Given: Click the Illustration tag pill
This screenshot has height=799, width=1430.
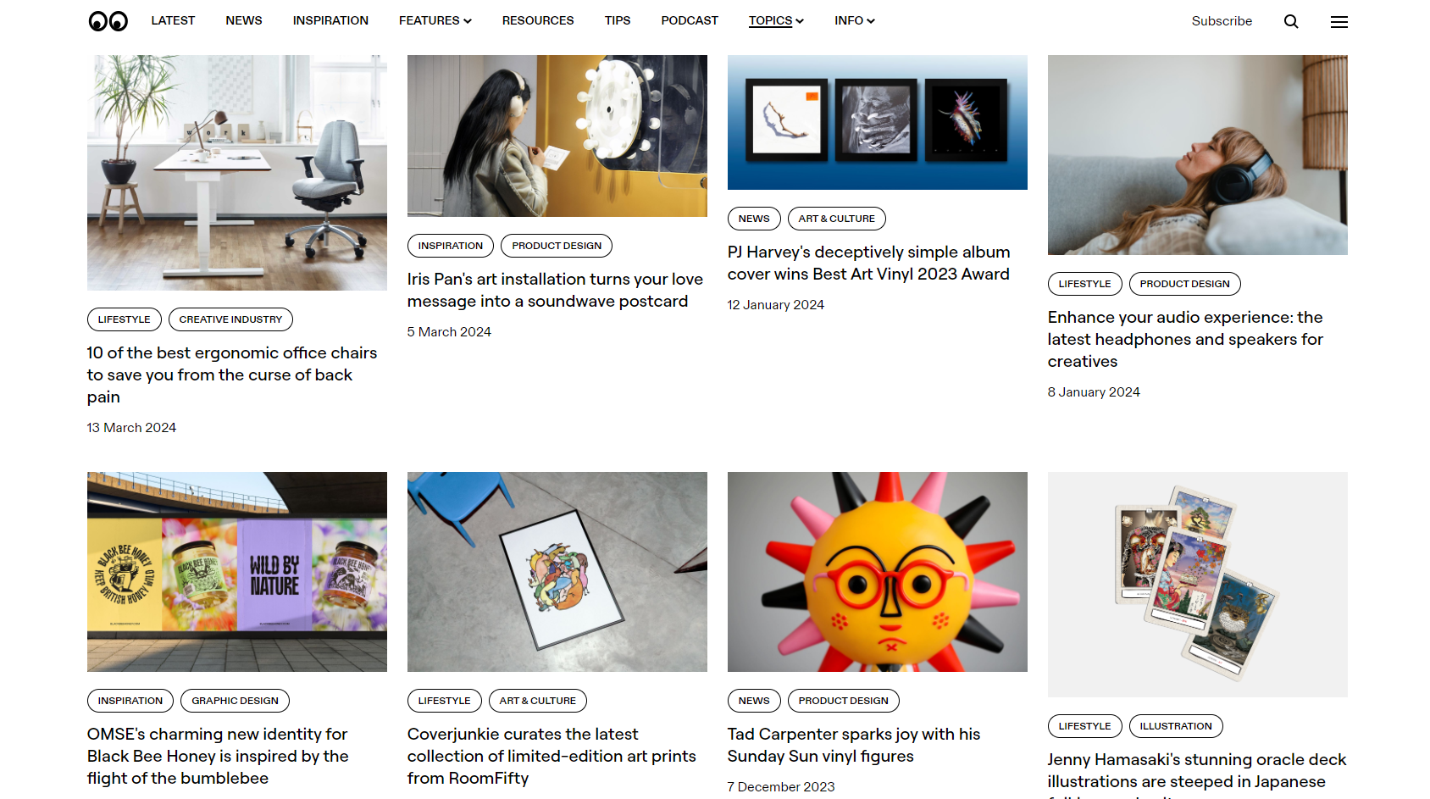Looking at the screenshot, I should click(1176, 726).
